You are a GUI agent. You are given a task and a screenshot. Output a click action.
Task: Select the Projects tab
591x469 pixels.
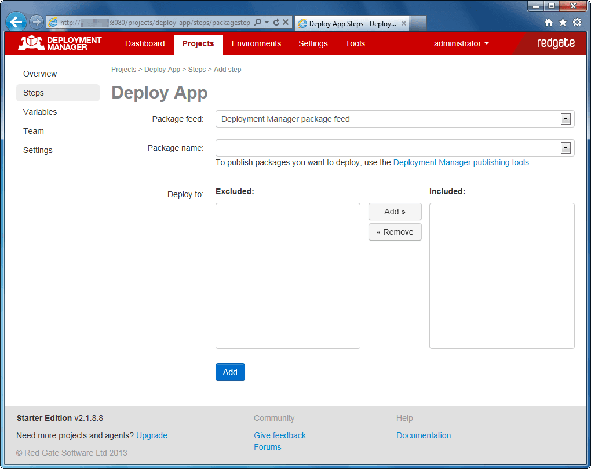198,44
